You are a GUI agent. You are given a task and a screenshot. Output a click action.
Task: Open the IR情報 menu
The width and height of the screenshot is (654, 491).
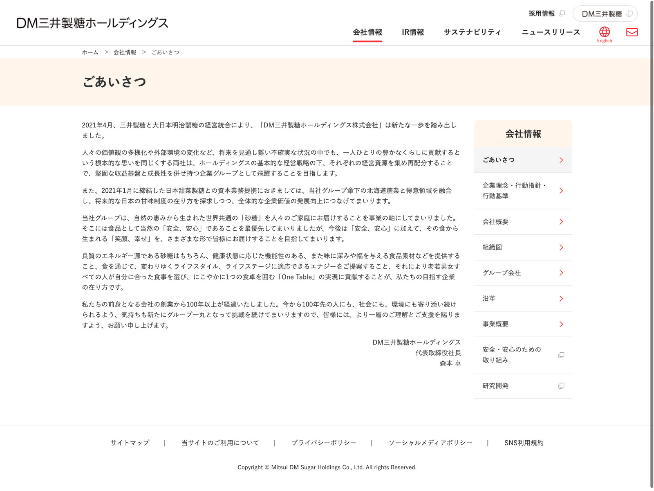413,32
